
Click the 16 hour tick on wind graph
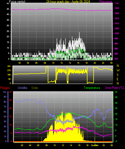tap(78, 63)
